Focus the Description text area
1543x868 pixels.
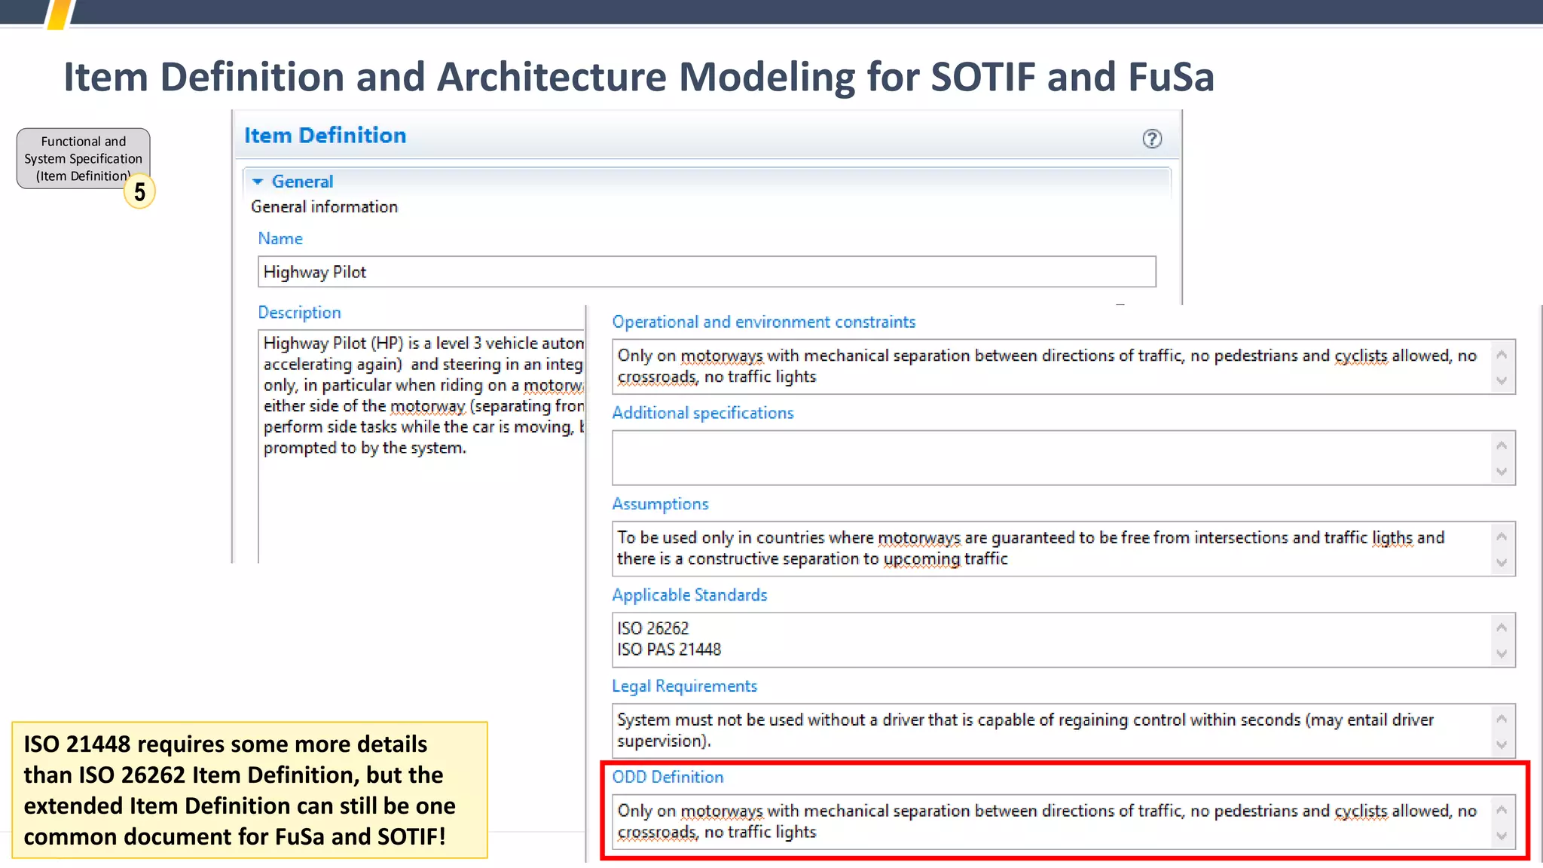[x=422, y=446]
